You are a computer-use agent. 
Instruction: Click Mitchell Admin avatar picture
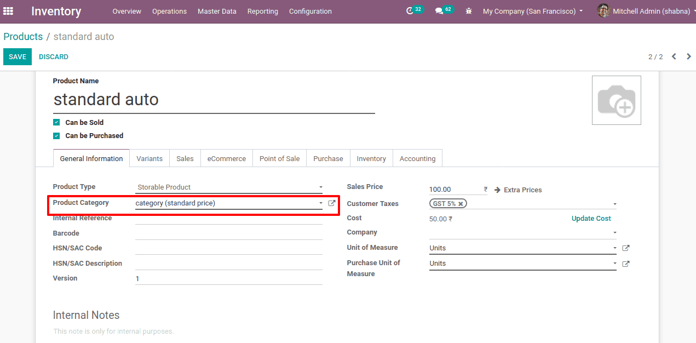click(x=603, y=11)
